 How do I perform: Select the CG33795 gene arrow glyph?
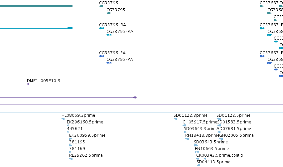[108, 13]
